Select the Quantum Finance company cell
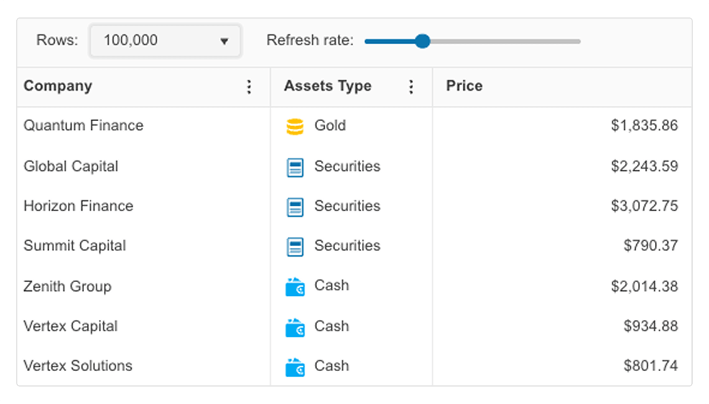The image size is (709, 404). point(83,126)
